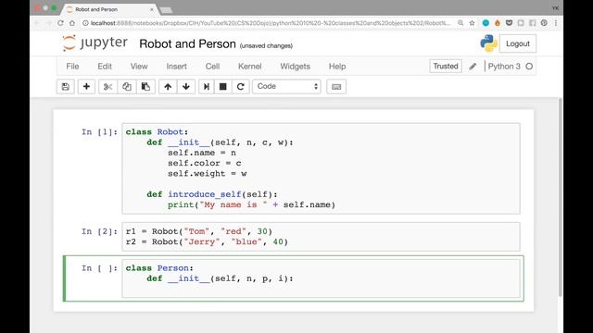Viewport: 593px width, 333px height.
Task: Copy selected cells icon
Action: [x=127, y=86]
